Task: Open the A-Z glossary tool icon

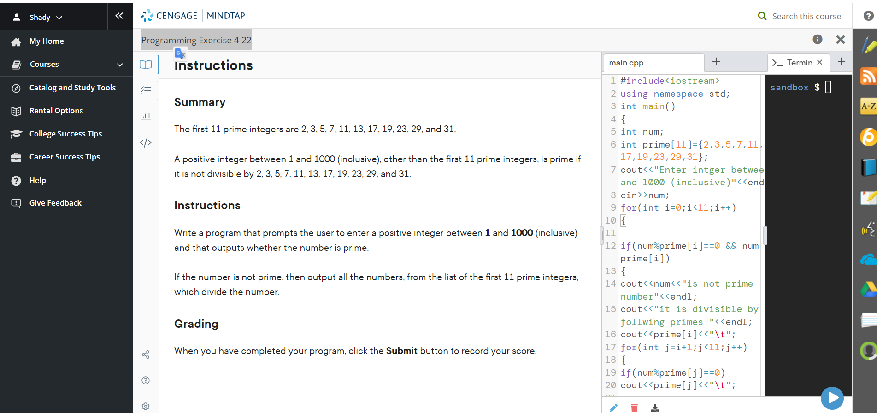Action: coord(868,106)
